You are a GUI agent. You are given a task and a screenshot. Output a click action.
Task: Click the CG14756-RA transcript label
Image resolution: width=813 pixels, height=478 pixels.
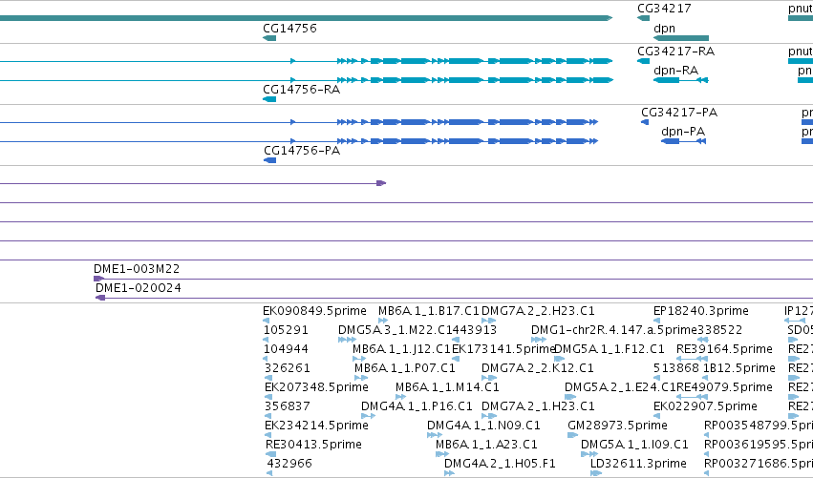click(301, 90)
